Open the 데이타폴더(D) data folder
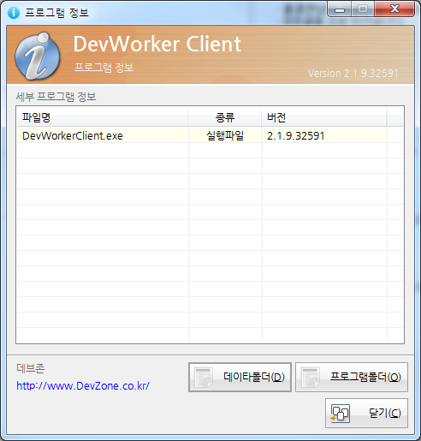 (240, 377)
